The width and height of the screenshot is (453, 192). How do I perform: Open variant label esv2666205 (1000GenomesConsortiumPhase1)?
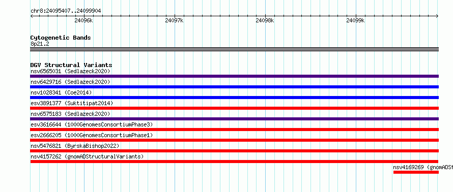92,135
